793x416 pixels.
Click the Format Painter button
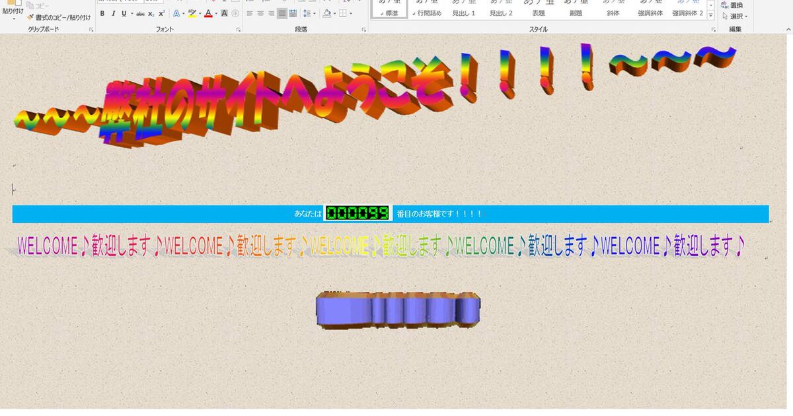coord(59,17)
